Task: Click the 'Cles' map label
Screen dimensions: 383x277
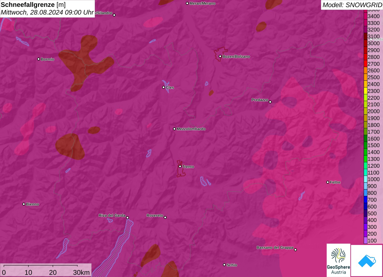Action: (170, 87)
